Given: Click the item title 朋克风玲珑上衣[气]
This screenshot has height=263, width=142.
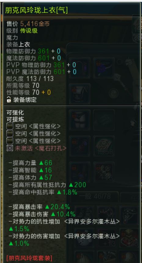Looking at the screenshot, I should coord(36,10).
